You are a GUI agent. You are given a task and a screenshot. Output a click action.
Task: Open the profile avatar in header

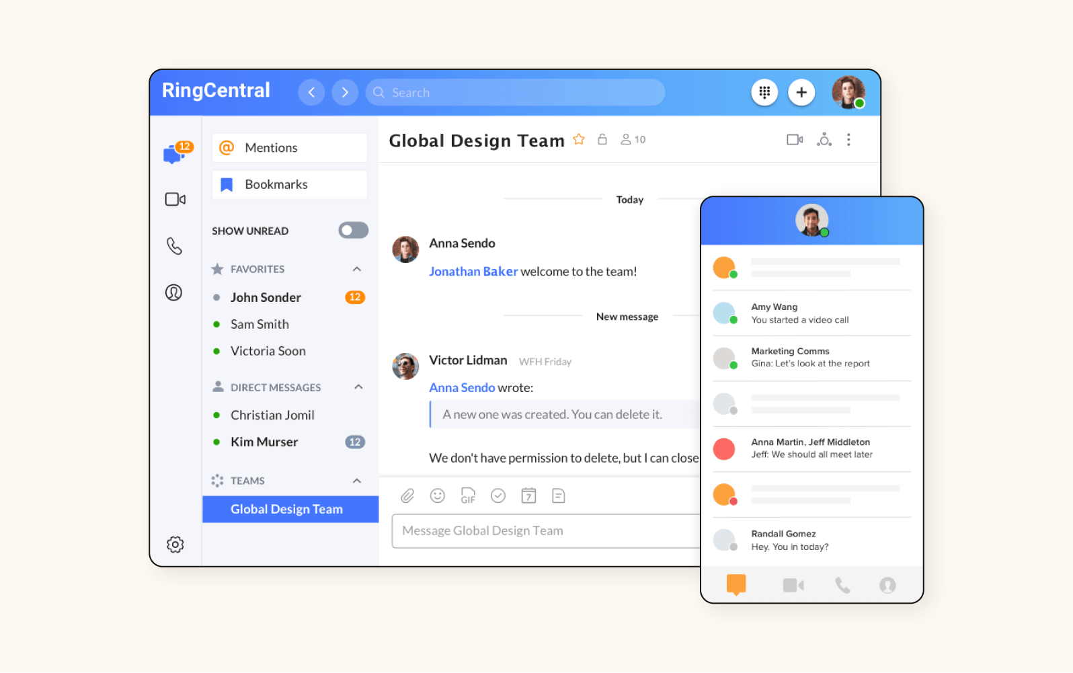[848, 92]
